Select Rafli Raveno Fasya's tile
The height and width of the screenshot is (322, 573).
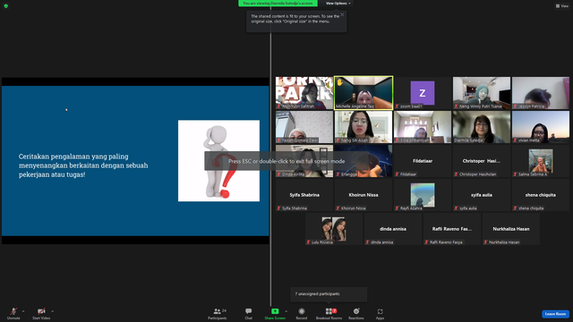(452, 229)
